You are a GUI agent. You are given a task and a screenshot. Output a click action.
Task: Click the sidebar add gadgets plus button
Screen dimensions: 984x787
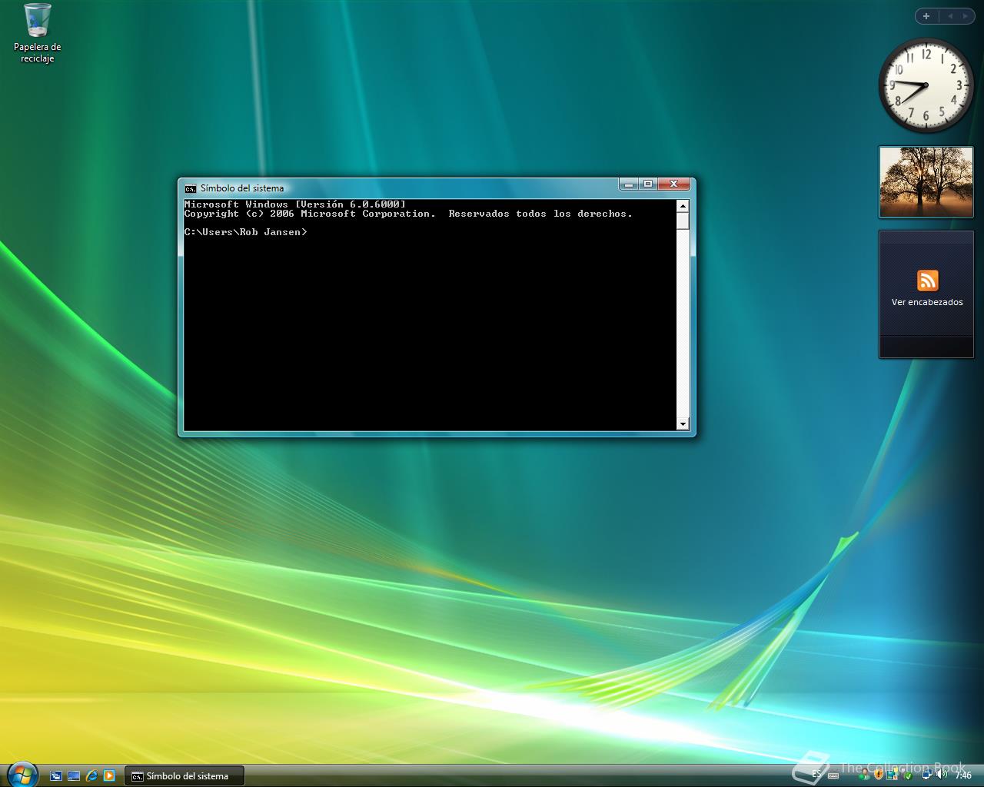[x=926, y=15]
